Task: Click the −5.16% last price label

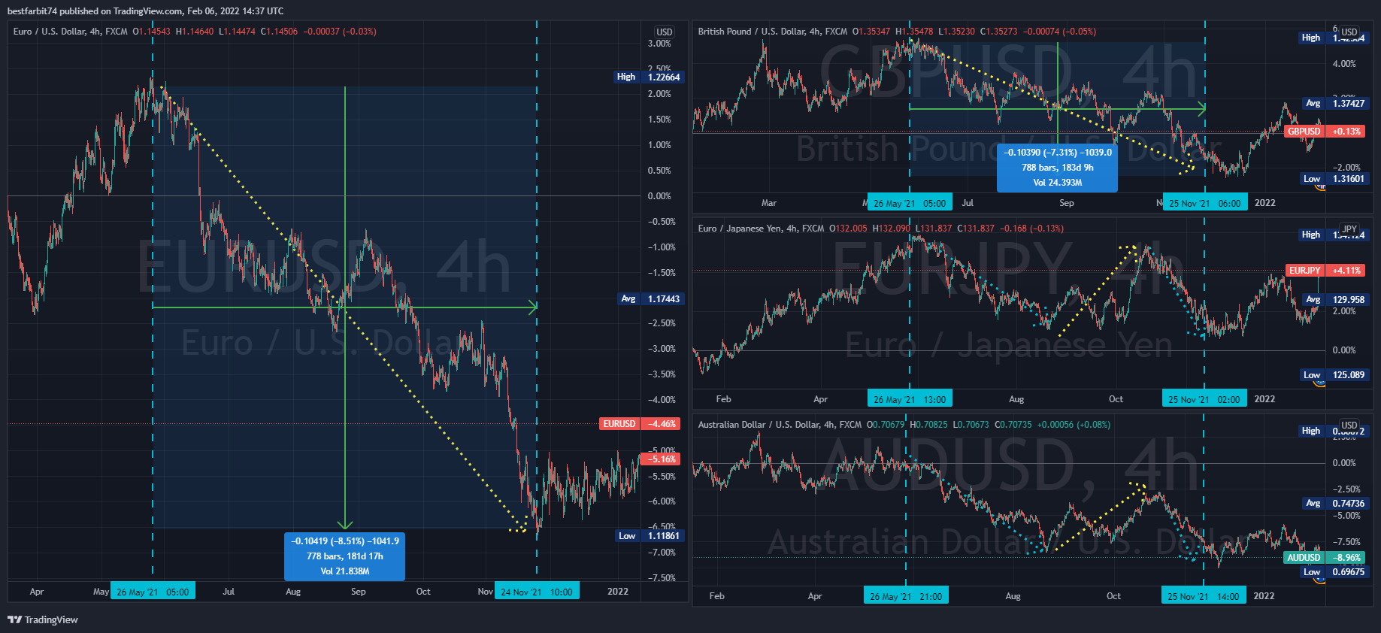Action: pos(662,459)
